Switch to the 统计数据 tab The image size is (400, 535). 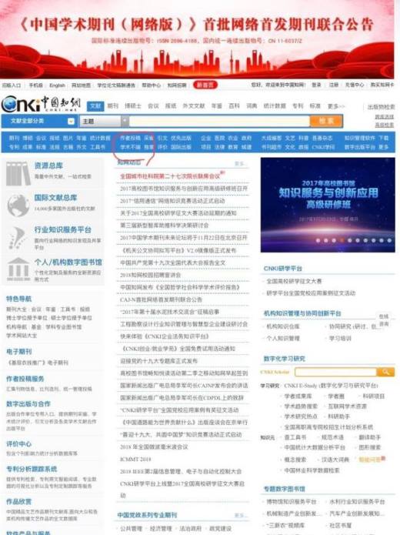[x=275, y=106]
